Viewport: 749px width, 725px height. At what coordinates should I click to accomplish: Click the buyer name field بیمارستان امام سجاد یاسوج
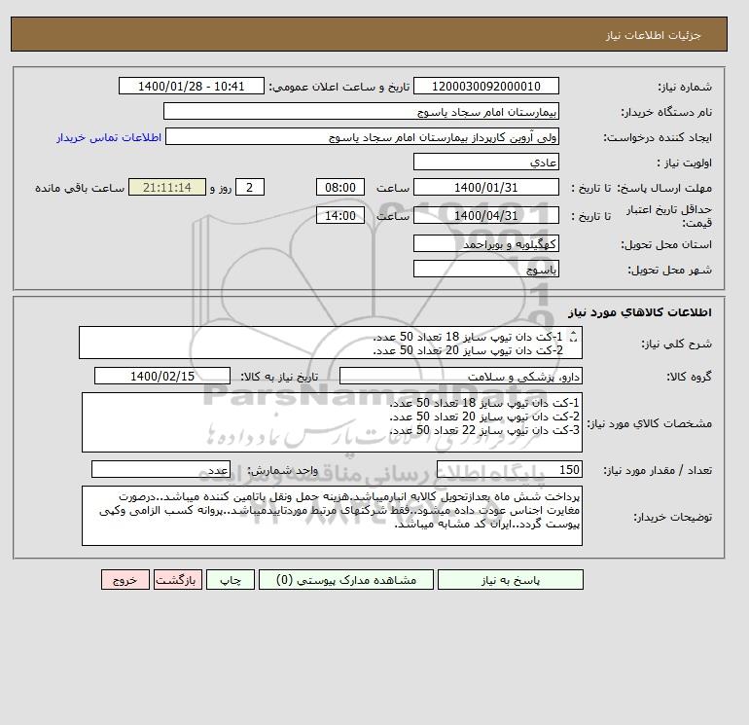[361, 111]
